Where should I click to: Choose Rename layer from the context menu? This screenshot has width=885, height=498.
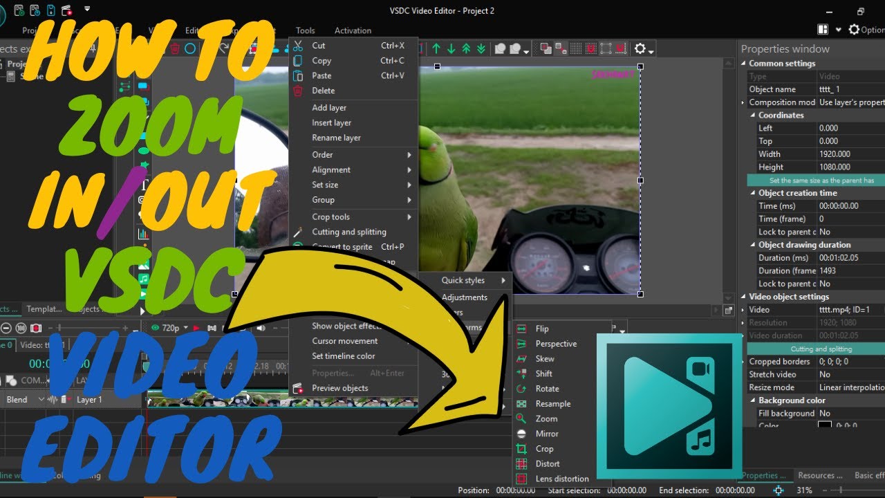click(x=336, y=138)
